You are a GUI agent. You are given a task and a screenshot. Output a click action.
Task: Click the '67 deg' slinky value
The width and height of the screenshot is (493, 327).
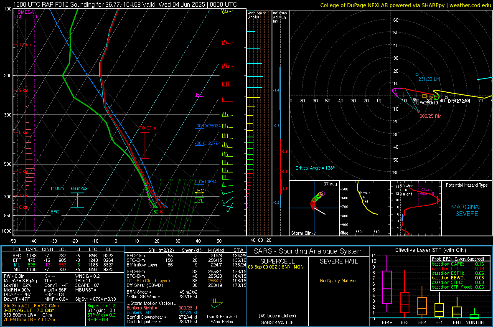[x=330, y=184]
